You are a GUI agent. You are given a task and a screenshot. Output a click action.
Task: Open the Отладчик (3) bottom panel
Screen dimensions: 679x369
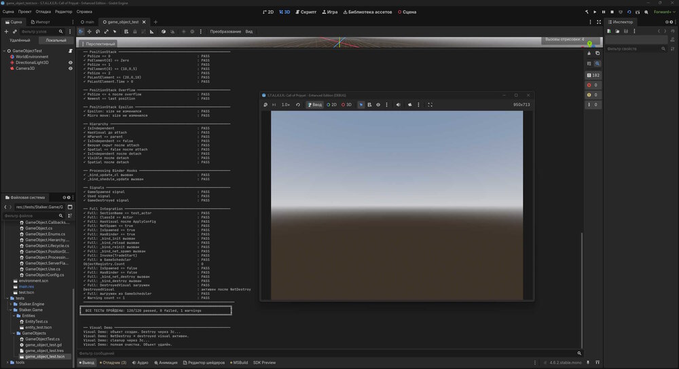pos(113,363)
